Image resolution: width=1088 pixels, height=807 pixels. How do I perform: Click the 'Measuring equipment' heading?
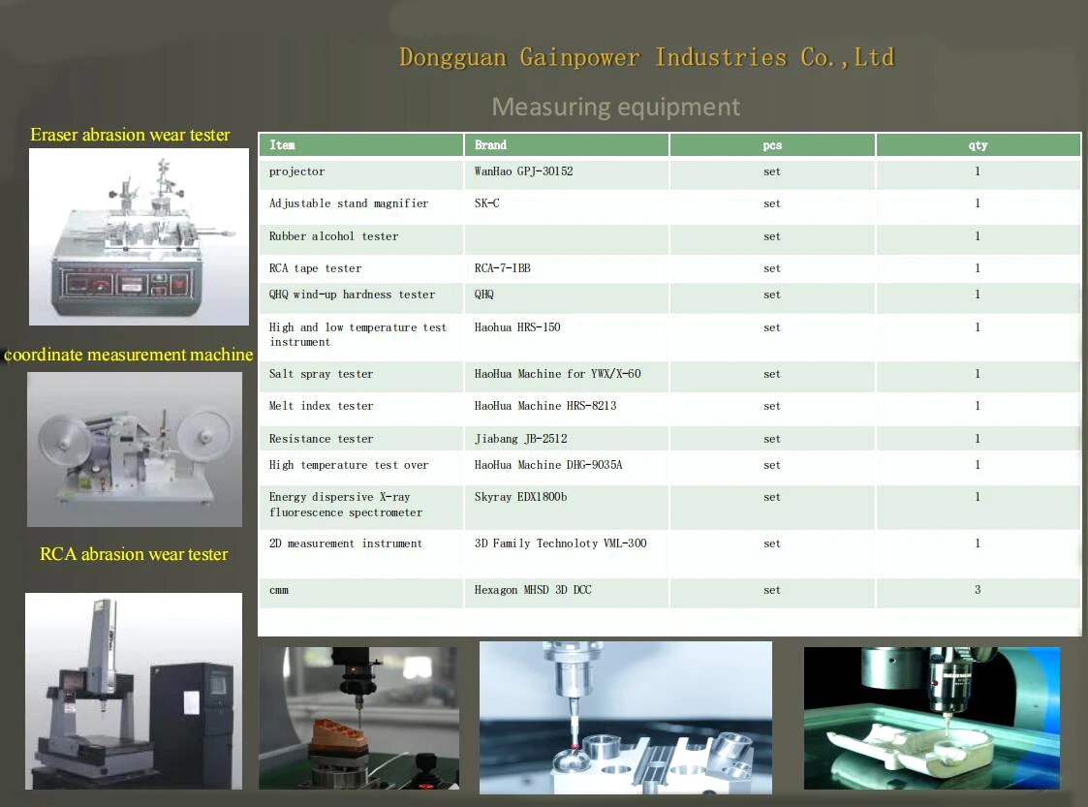click(x=615, y=107)
